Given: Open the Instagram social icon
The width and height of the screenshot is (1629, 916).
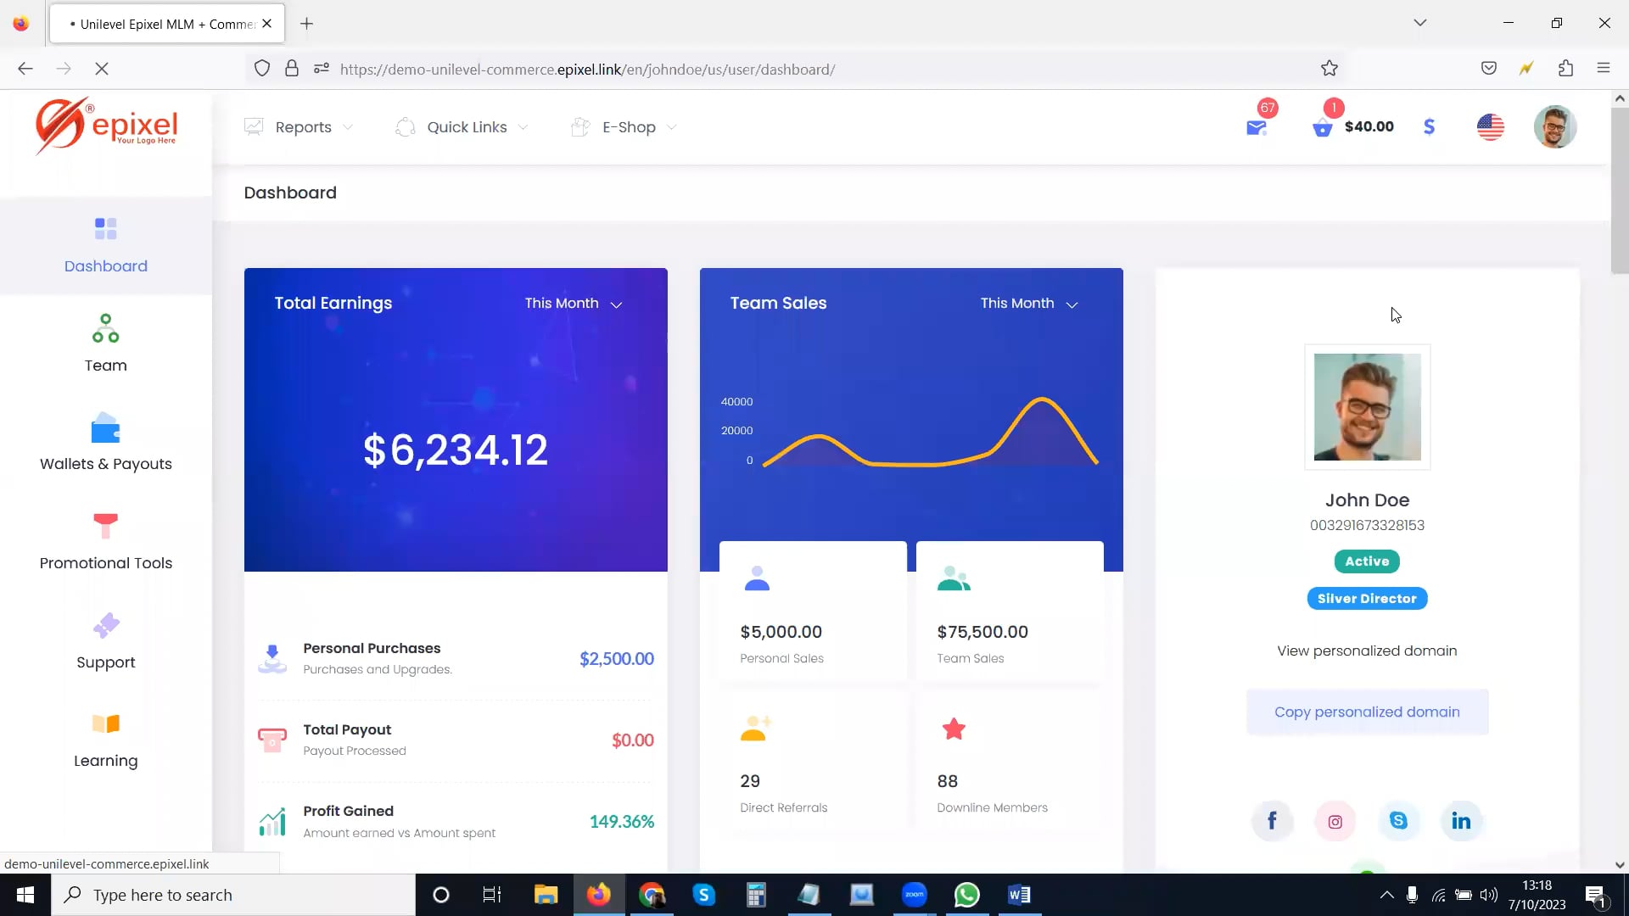Looking at the screenshot, I should (1335, 821).
